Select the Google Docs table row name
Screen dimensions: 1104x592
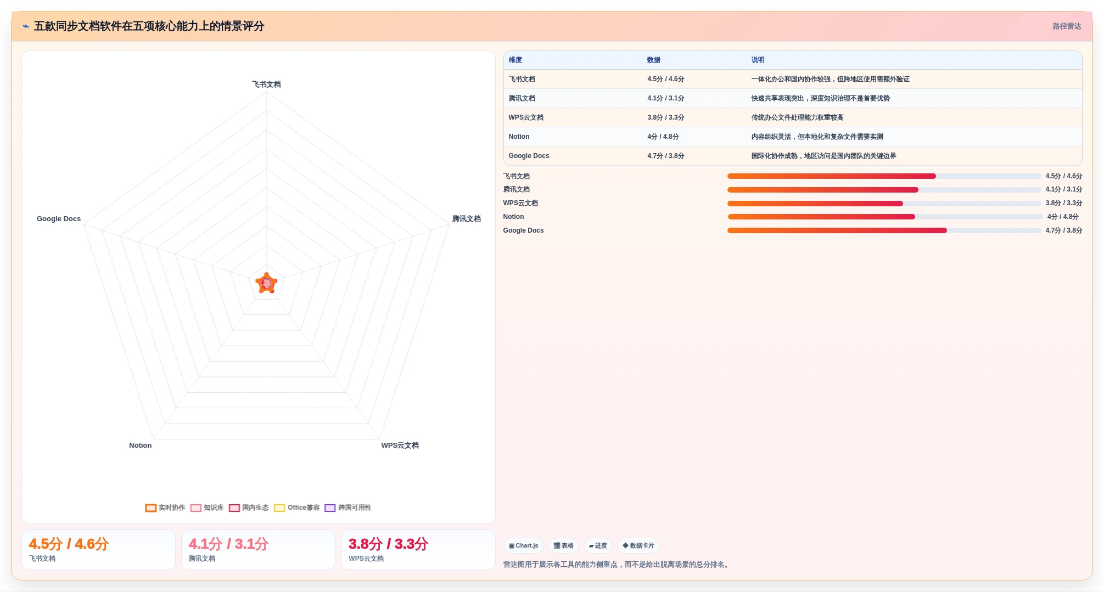[x=529, y=156]
